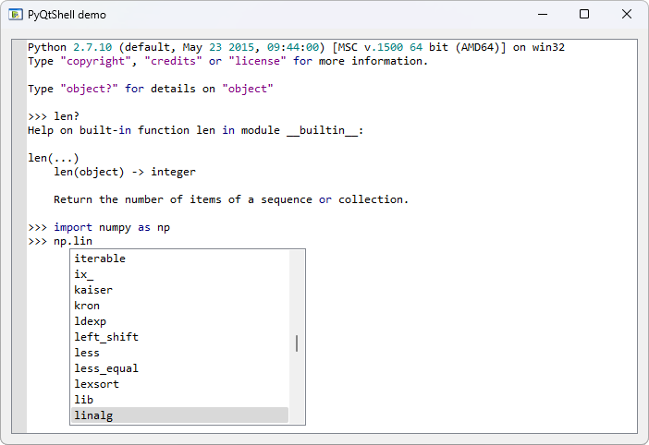The height and width of the screenshot is (445, 649).
Task: Click the 'import numpy as np' command line
Action: (x=111, y=227)
